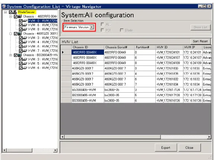Viewport: 214px width, 160px height.
Task: Uncheck the Chassis 4602RF0 checkbox
Action: pos(16,17)
